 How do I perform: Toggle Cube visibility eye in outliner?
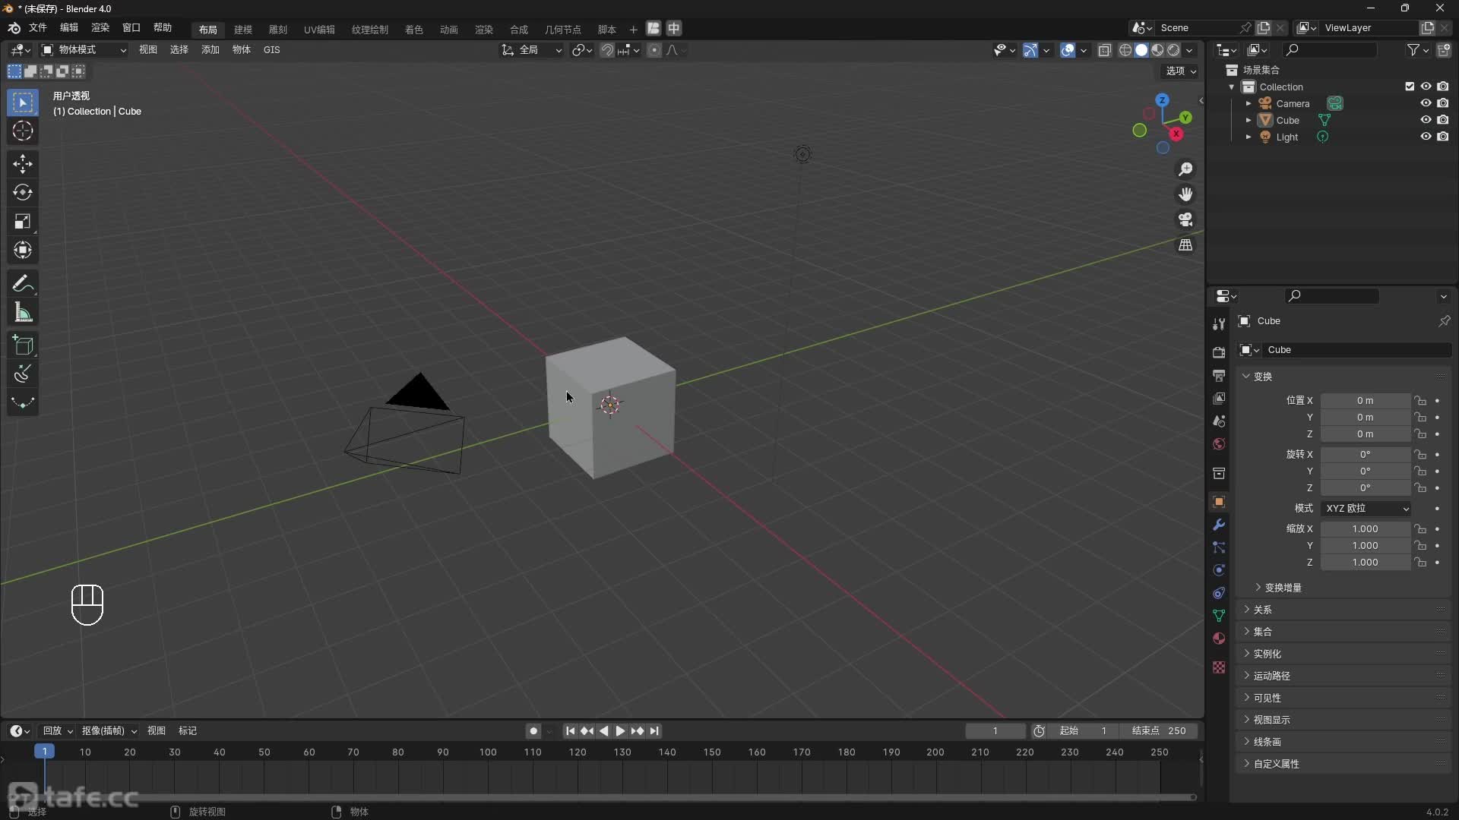[x=1426, y=120]
